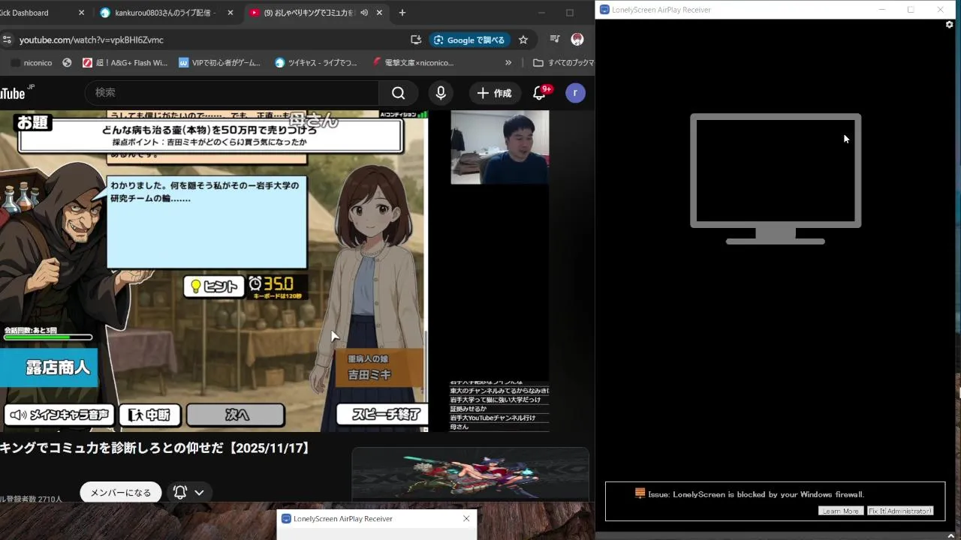The image size is (961, 540).
Task: Start voice search with microphone icon
Action: pos(441,93)
